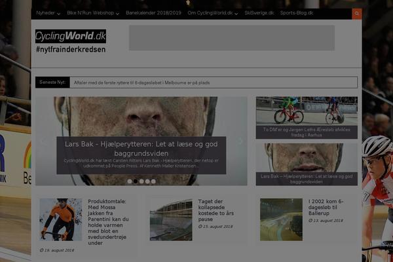393x262 pixels.
Task: Open side Lars Bak – Hjælperytteren caption link
Action: click(x=307, y=179)
